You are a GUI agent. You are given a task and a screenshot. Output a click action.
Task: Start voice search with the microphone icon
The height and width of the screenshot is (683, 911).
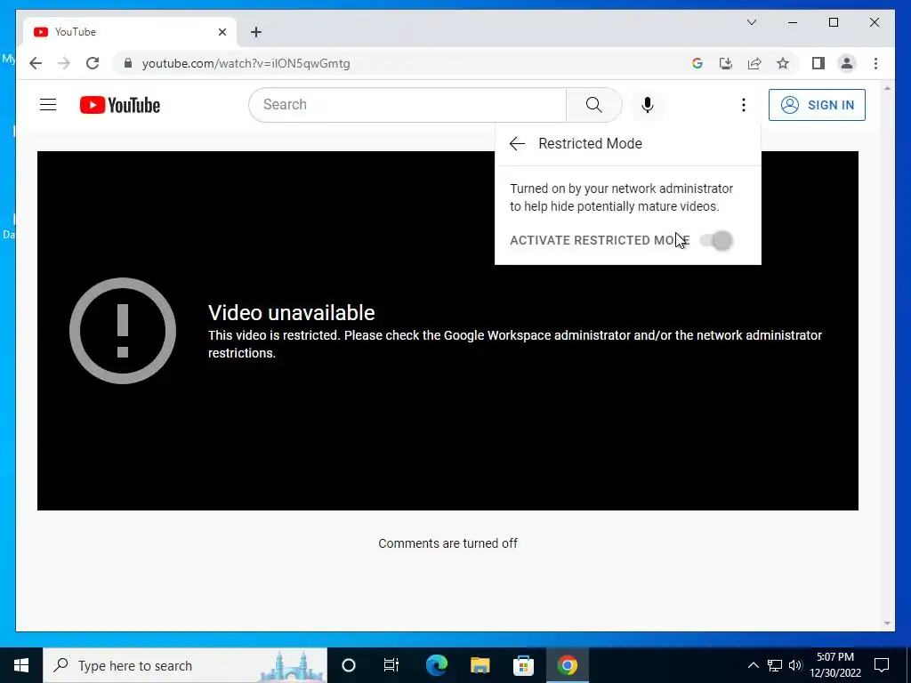pyautogui.click(x=648, y=105)
